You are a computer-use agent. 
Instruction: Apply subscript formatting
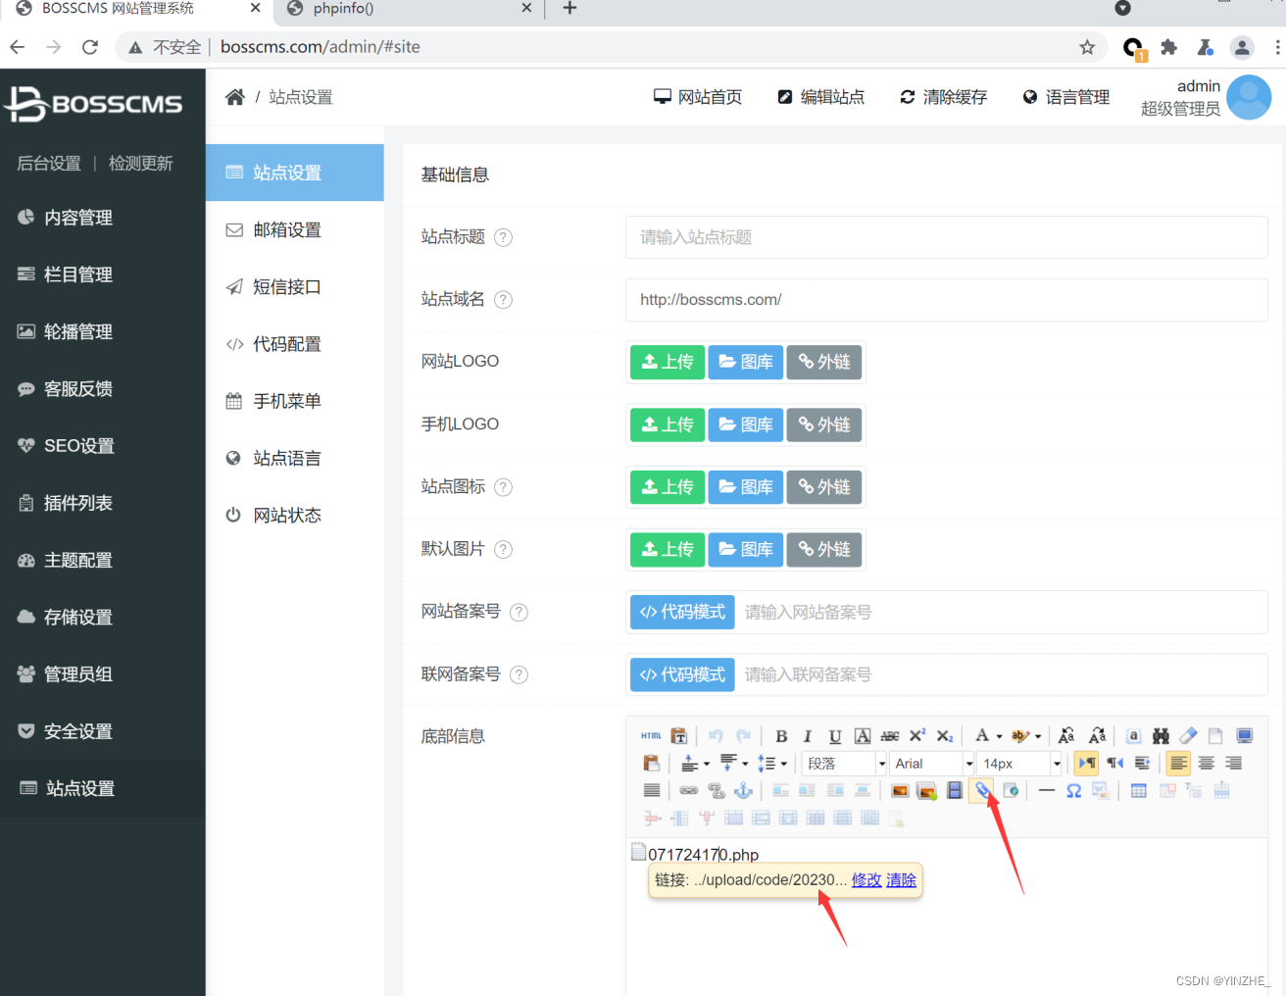coord(945,736)
